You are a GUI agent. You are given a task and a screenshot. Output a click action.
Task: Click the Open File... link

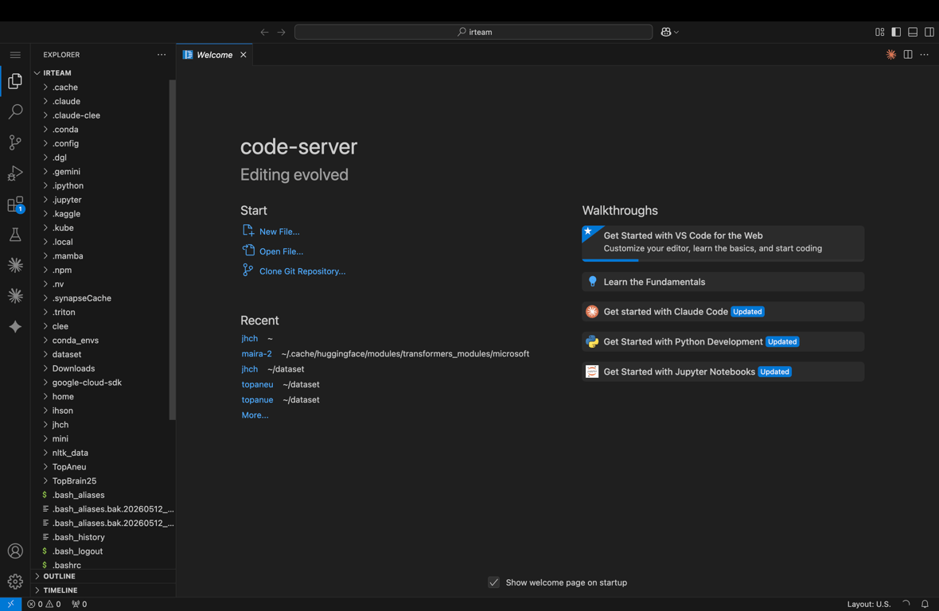click(x=281, y=251)
